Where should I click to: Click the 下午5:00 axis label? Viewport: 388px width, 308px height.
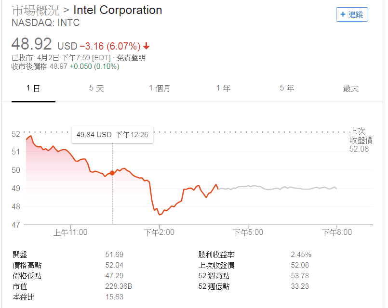tap(248, 232)
